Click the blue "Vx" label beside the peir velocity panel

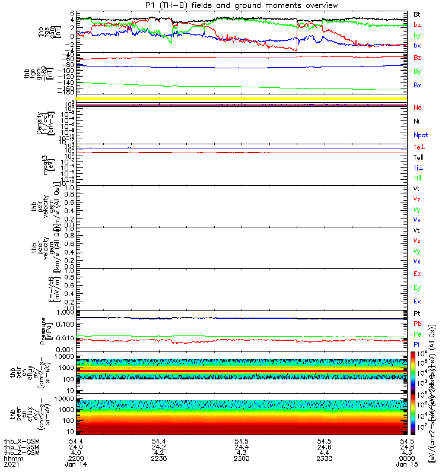pyautogui.click(x=417, y=220)
